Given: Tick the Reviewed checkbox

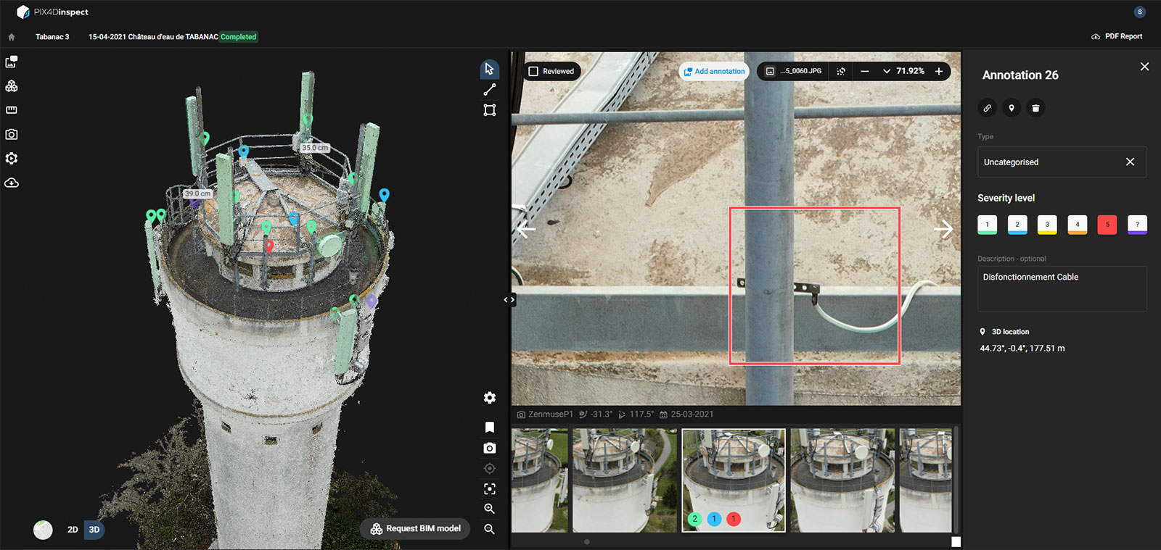Looking at the screenshot, I should click(533, 71).
